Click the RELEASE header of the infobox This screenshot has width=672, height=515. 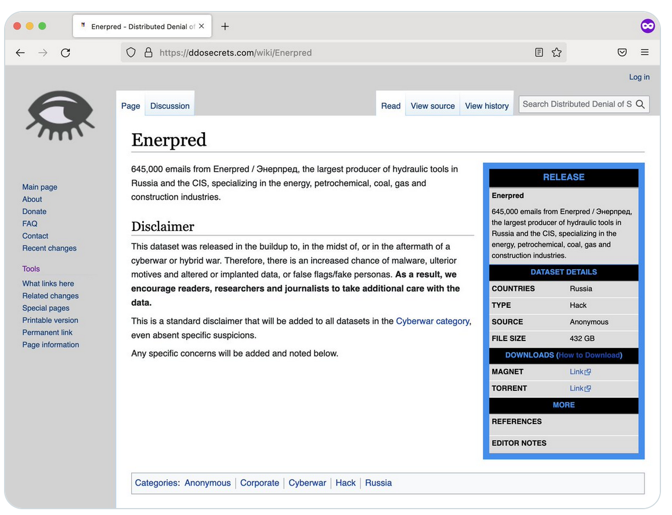pos(563,177)
